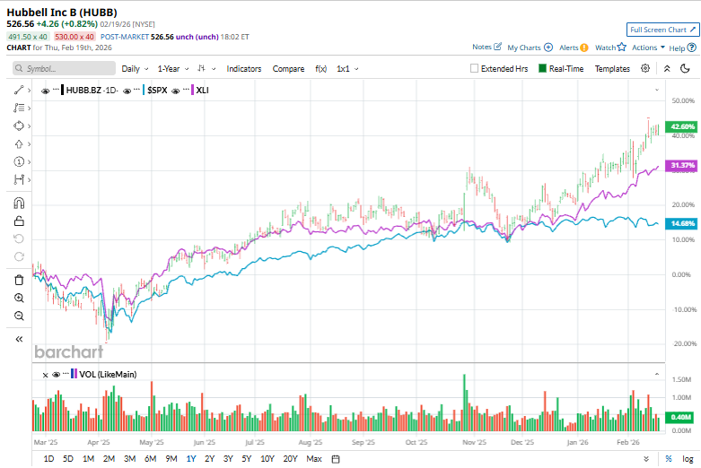Click into the Symbol search field
Viewport: 701px width, 468px height.
pyautogui.click(x=64, y=68)
